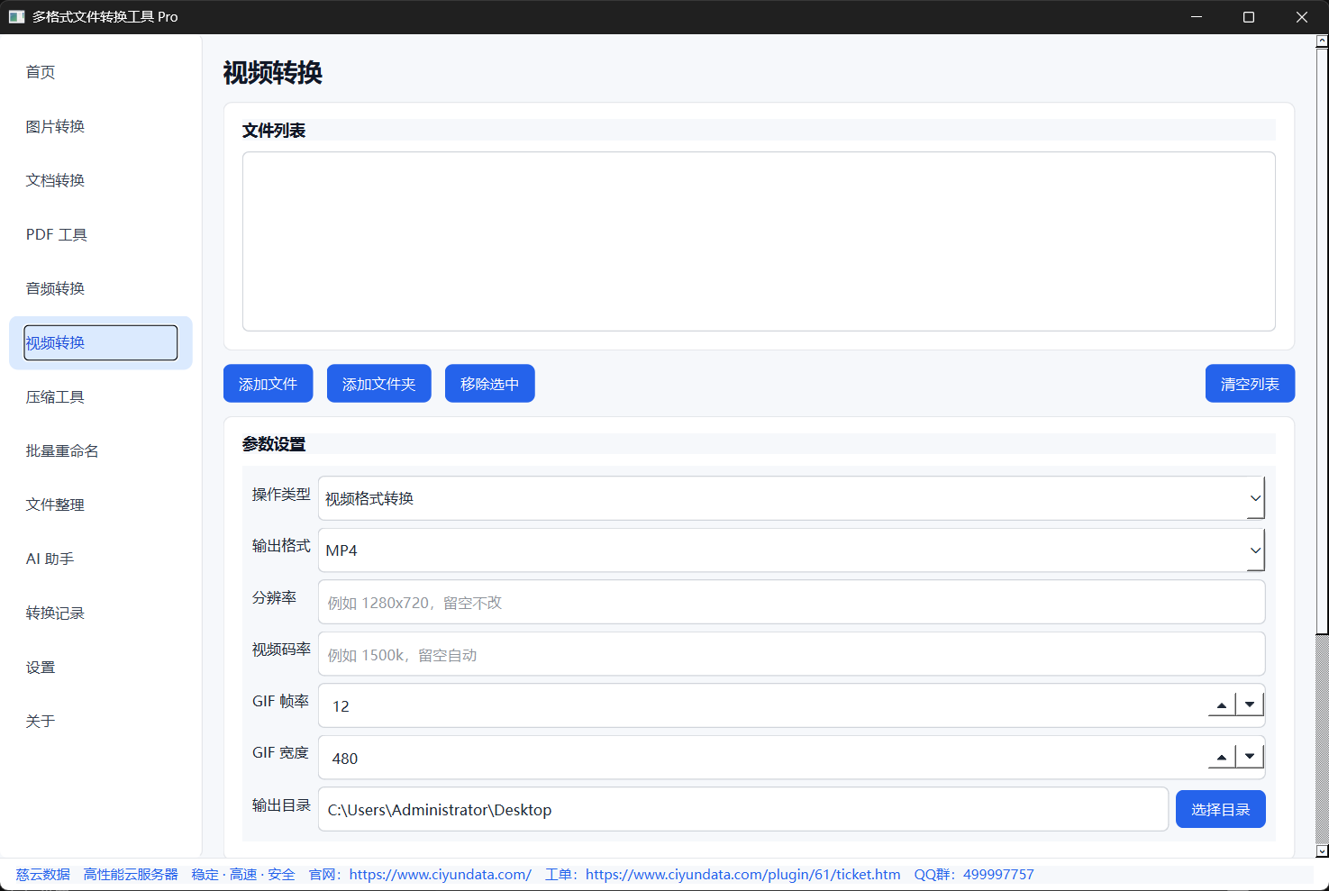Close the application window
This screenshot has height=891, width=1329.
(x=1302, y=17)
